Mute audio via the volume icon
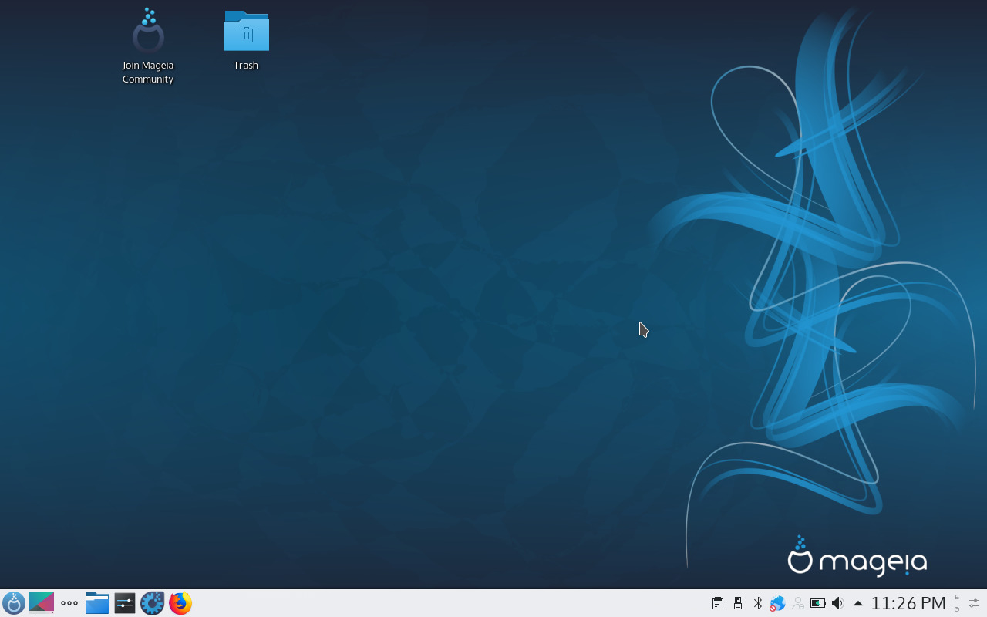 point(837,603)
